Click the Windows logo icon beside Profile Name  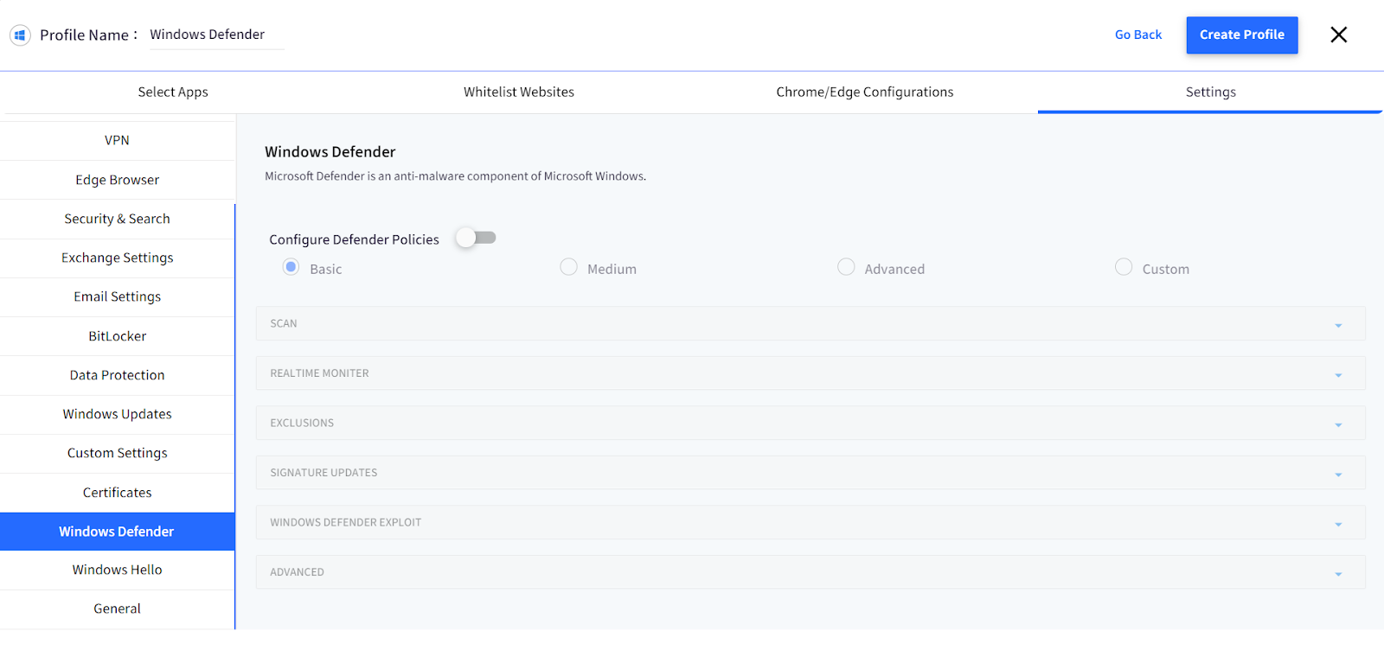coord(20,35)
